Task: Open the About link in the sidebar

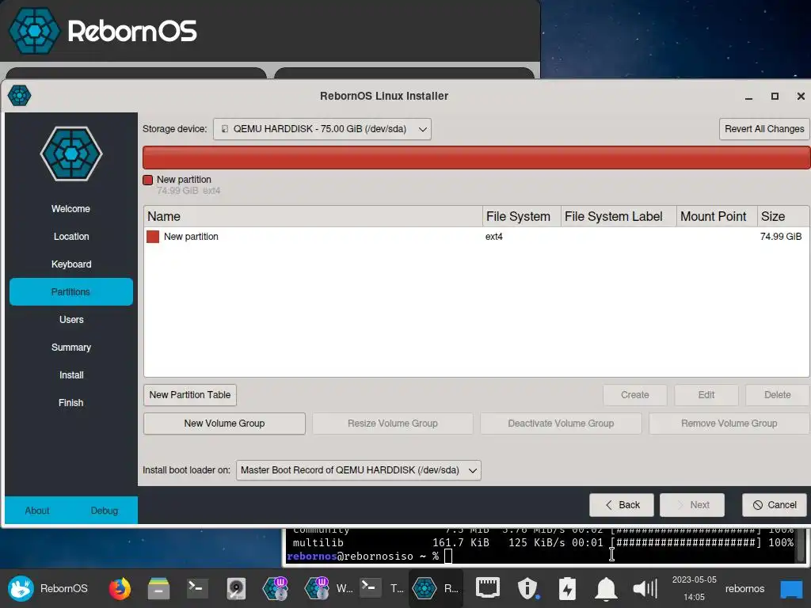Action: point(37,511)
